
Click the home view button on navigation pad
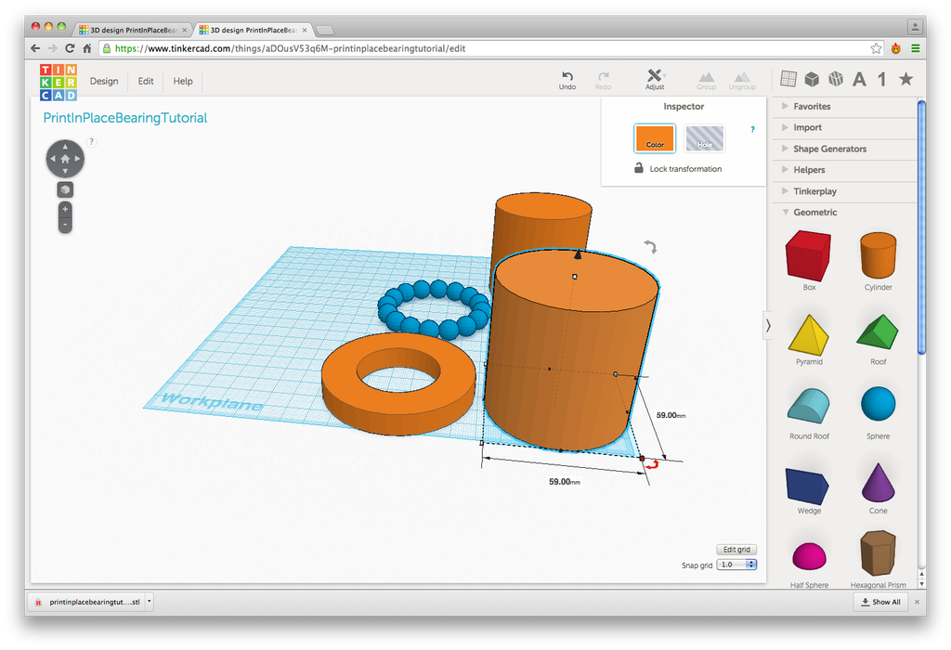pyautogui.click(x=65, y=159)
